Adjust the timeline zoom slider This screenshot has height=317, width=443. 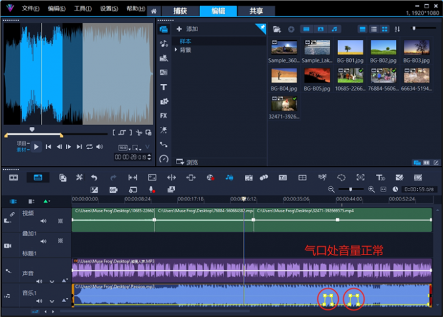(351, 189)
